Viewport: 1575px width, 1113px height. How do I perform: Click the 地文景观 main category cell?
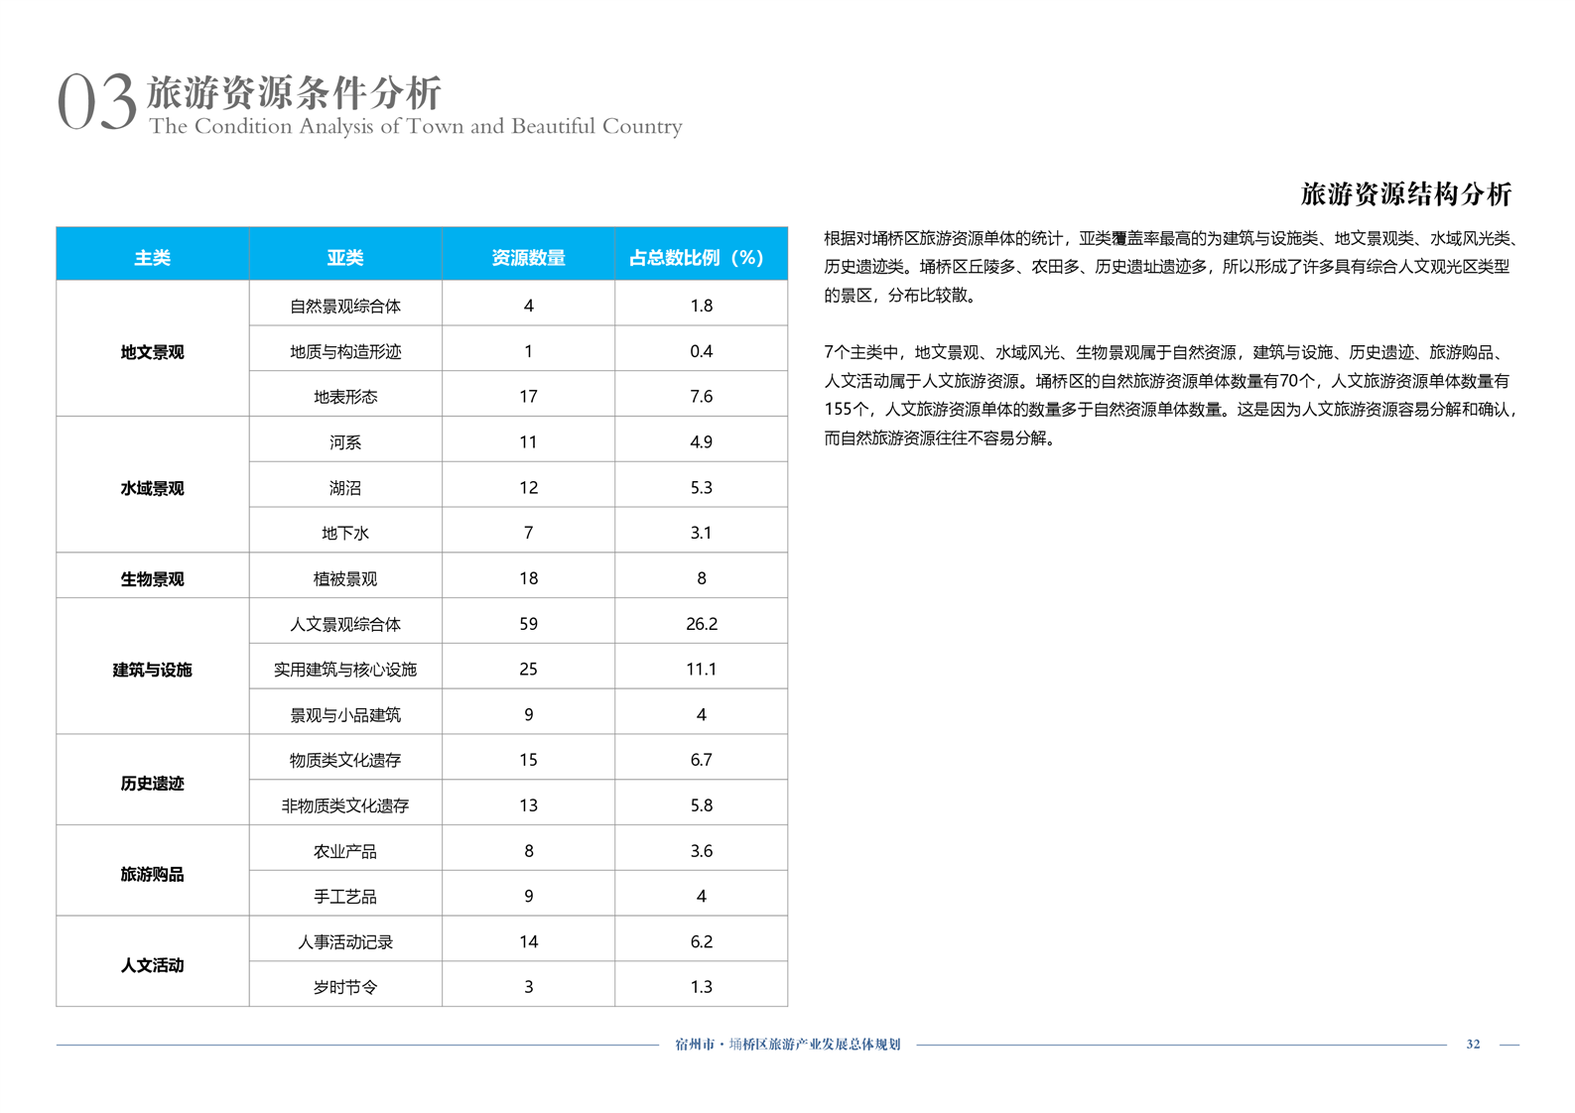point(152,352)
